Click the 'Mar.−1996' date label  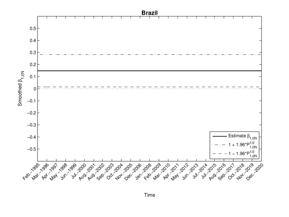[40, 172]
